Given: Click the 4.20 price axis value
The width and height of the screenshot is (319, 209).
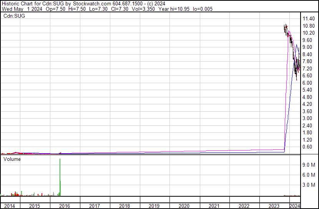Looking at the screenshot, I should click(x=307, y=104).
